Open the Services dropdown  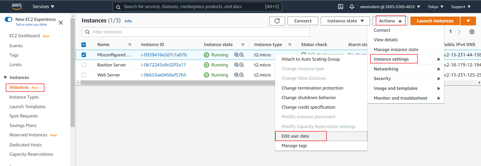[43, 7]
